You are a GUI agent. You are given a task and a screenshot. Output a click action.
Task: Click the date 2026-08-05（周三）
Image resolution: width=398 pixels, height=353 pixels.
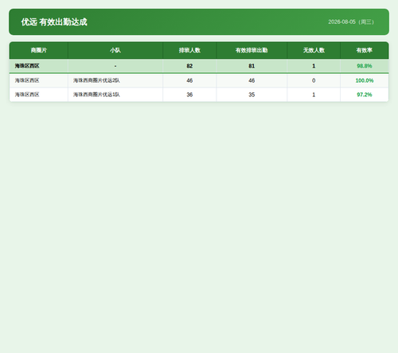[352, 22]
